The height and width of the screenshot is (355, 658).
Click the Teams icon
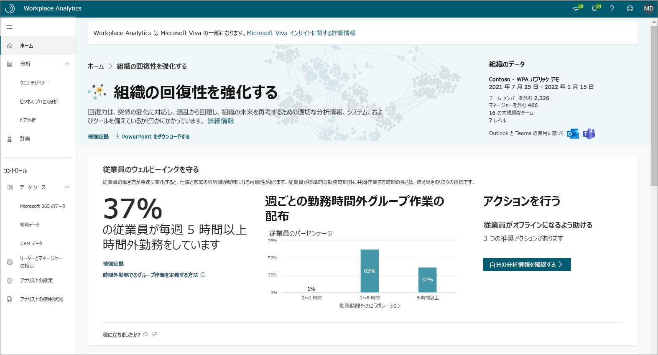(589, 134)
